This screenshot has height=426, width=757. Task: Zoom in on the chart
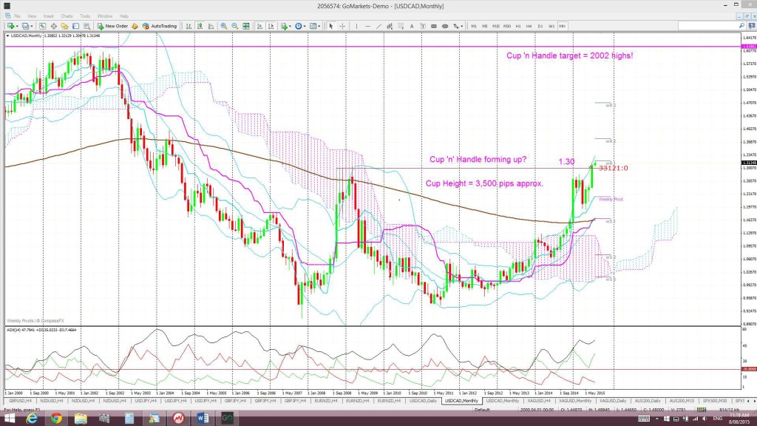click(x=223, y=26)
